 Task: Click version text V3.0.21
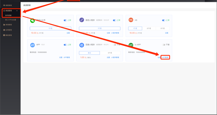106,20
